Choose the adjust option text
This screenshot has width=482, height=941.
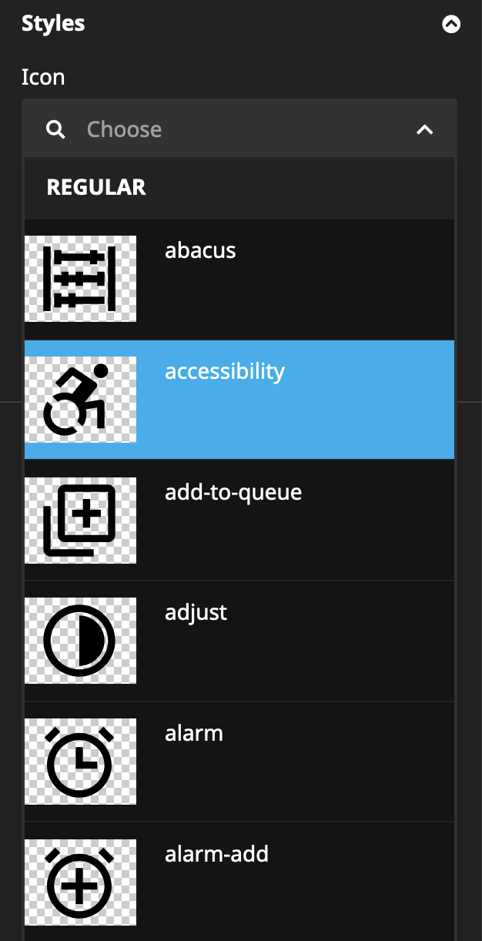point(196,613)
